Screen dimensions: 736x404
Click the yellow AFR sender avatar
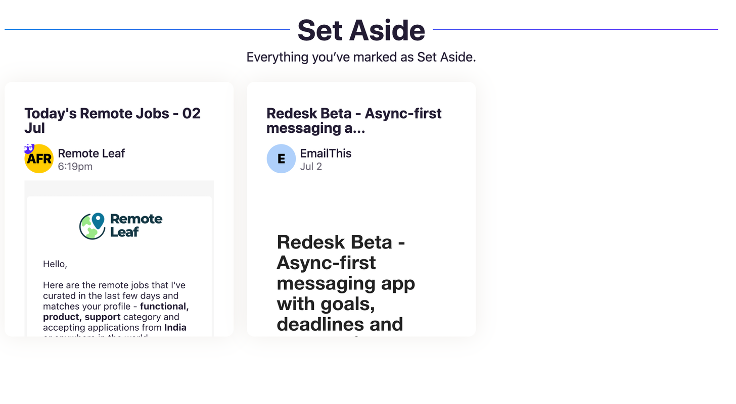(39, 159)
